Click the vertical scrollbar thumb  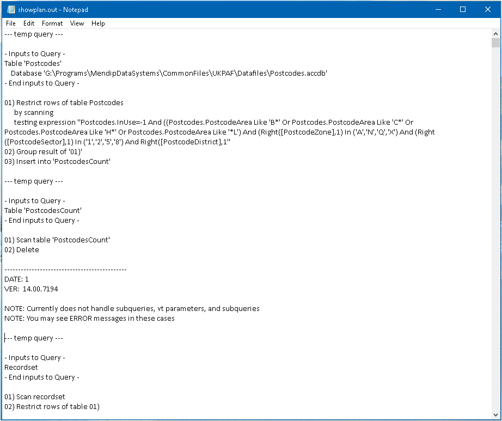pos(495,42)
